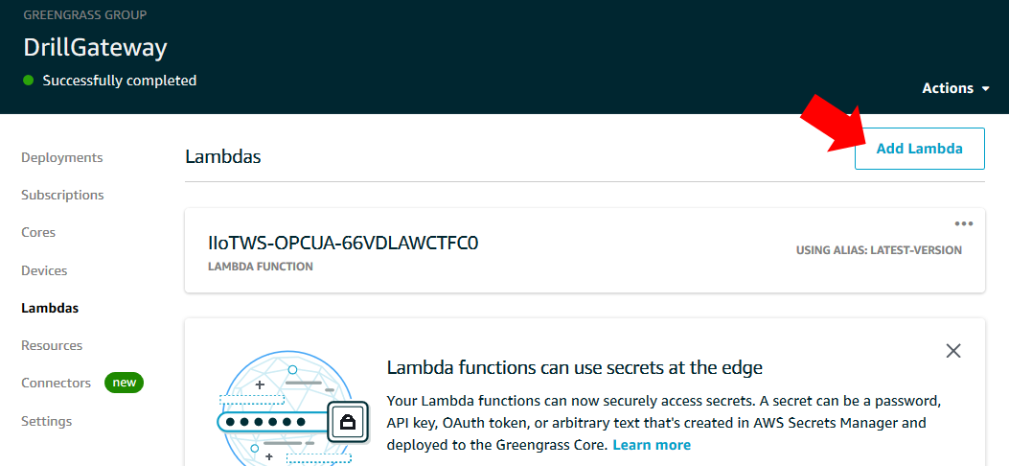Click the green 'new' badge
Image resolution: width=1009 pixels, height=466 pixels.
pos(125,383)
